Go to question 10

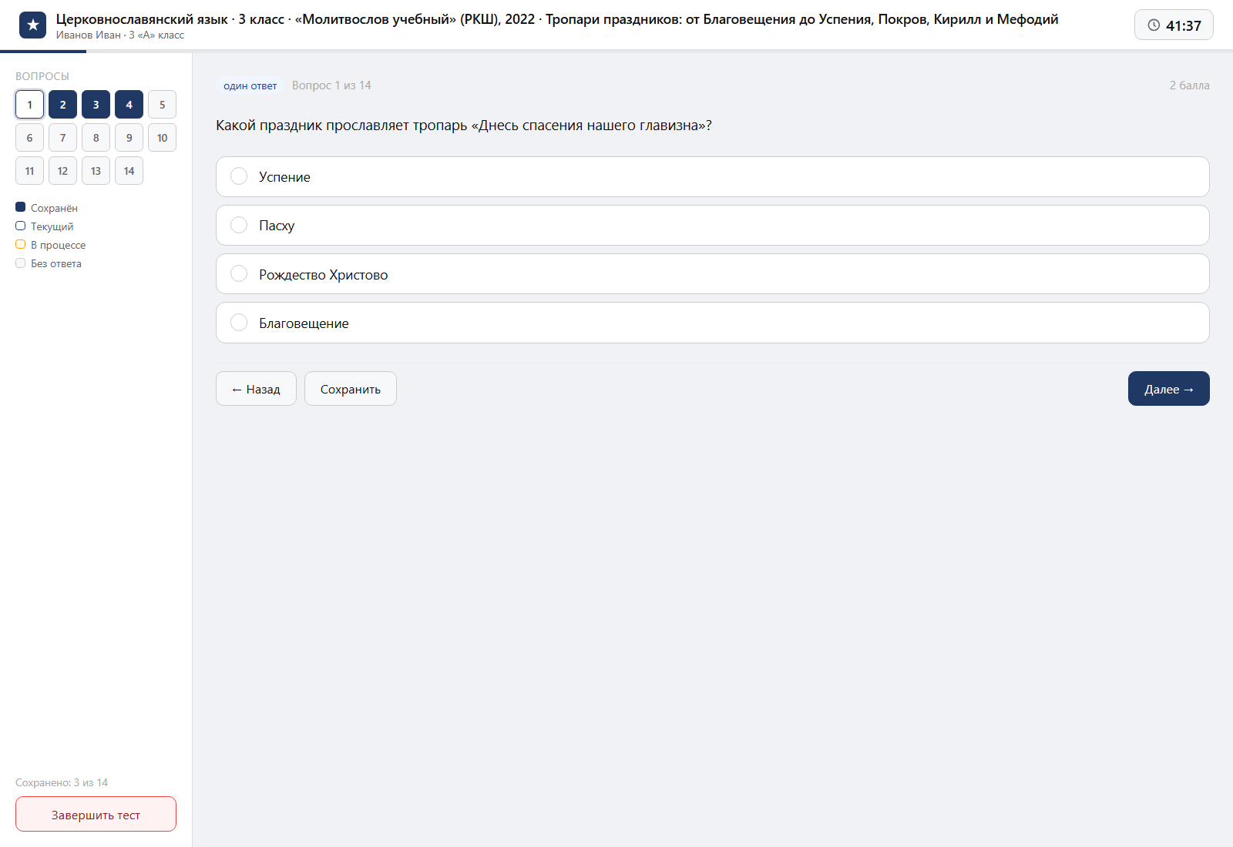(x=163, y=138)
